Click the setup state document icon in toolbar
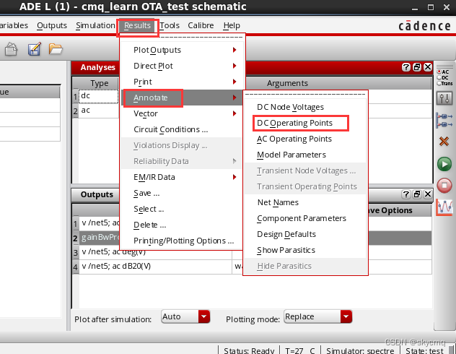 coord(11,49)
